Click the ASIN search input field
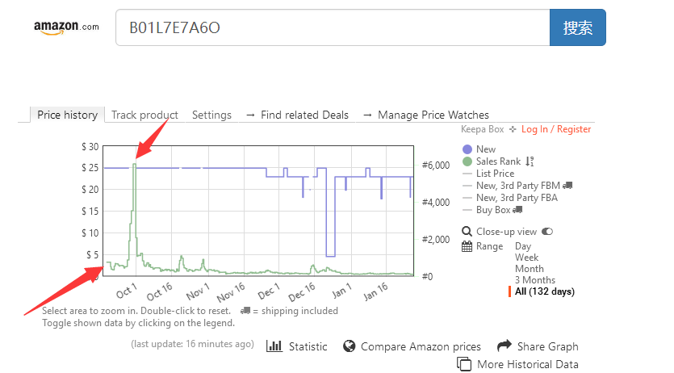Viewport: 674px width, 373px height. 333,27
